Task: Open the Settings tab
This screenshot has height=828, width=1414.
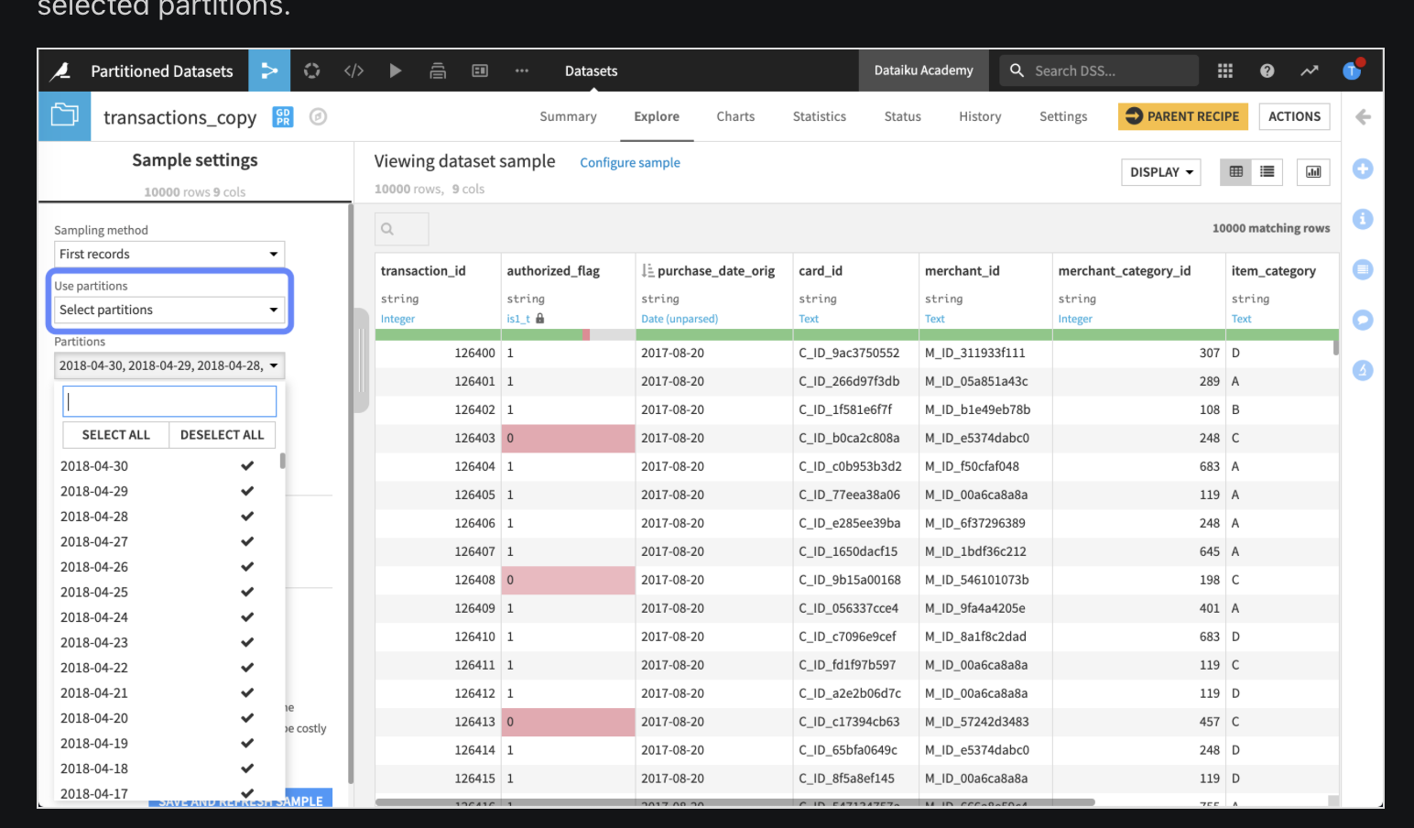Action: click(x=1063, y=116)
